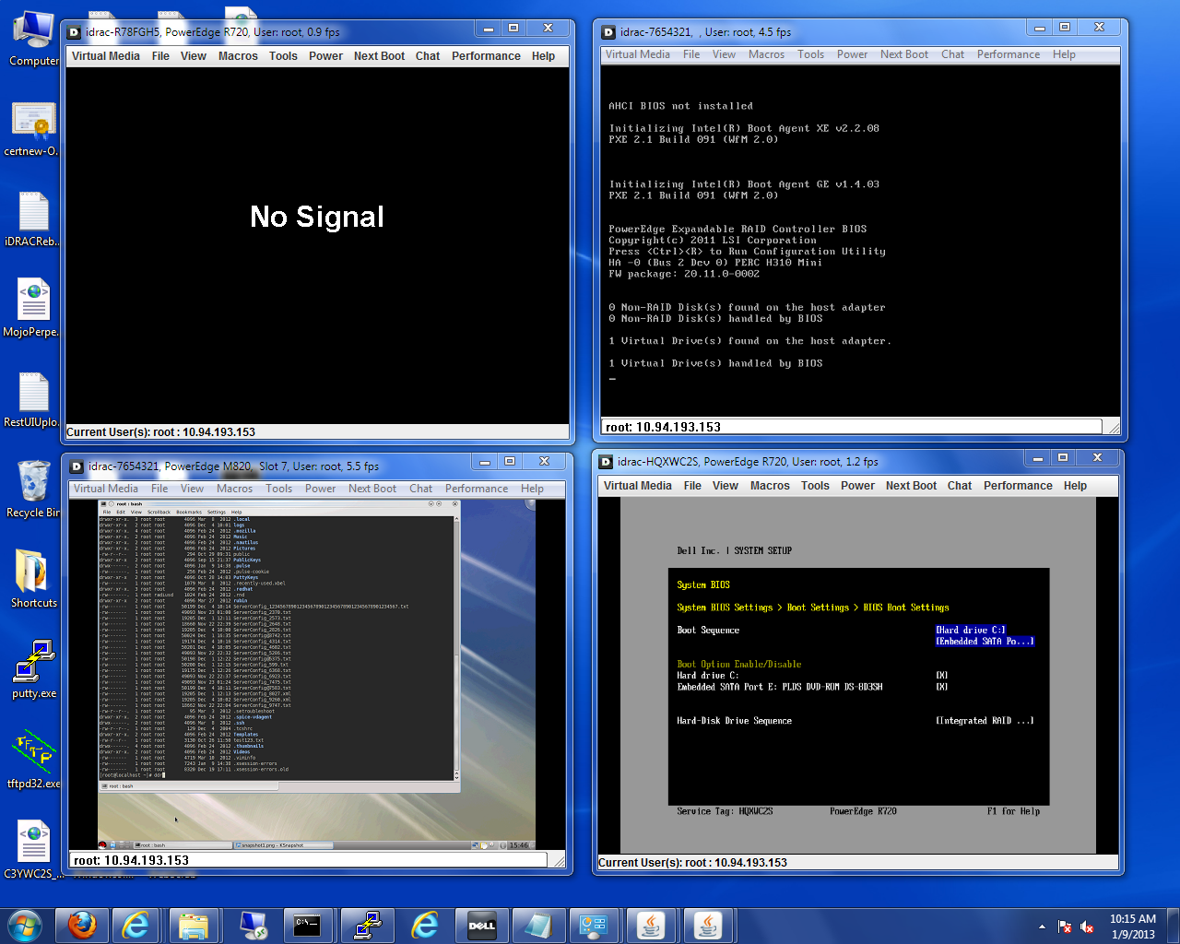Select the putty.exe desktop icon
The image size is (1180, 944).
33,668
